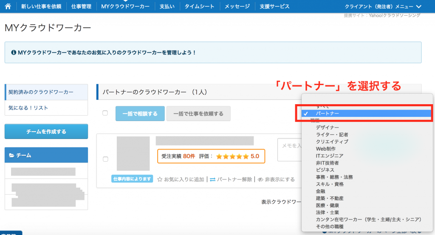The width and height of the screenshot is (435, 235).
Task: Click the gray worker profile thumbnail
Action: [x=133, y=153]
